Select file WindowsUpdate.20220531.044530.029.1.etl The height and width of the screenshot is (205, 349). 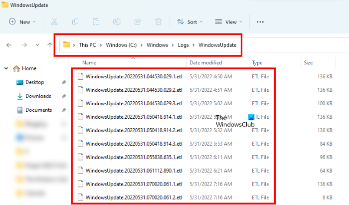[134, 77]
